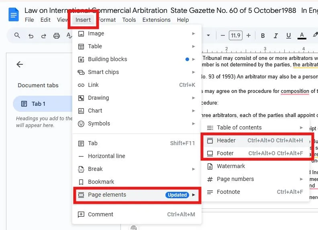Viewport: 318px width, 230px height.
Task: Toggle underline formatting
Action: [x=288, y=36]
